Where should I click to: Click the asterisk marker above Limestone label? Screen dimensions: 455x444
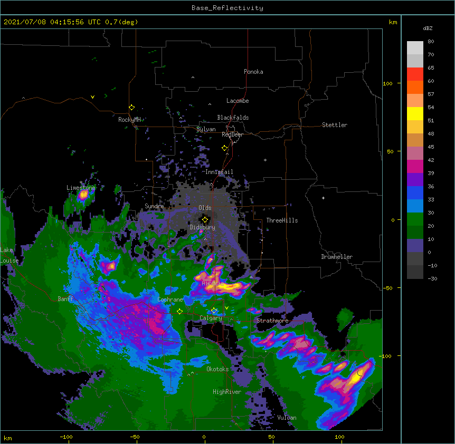[81, 182]
